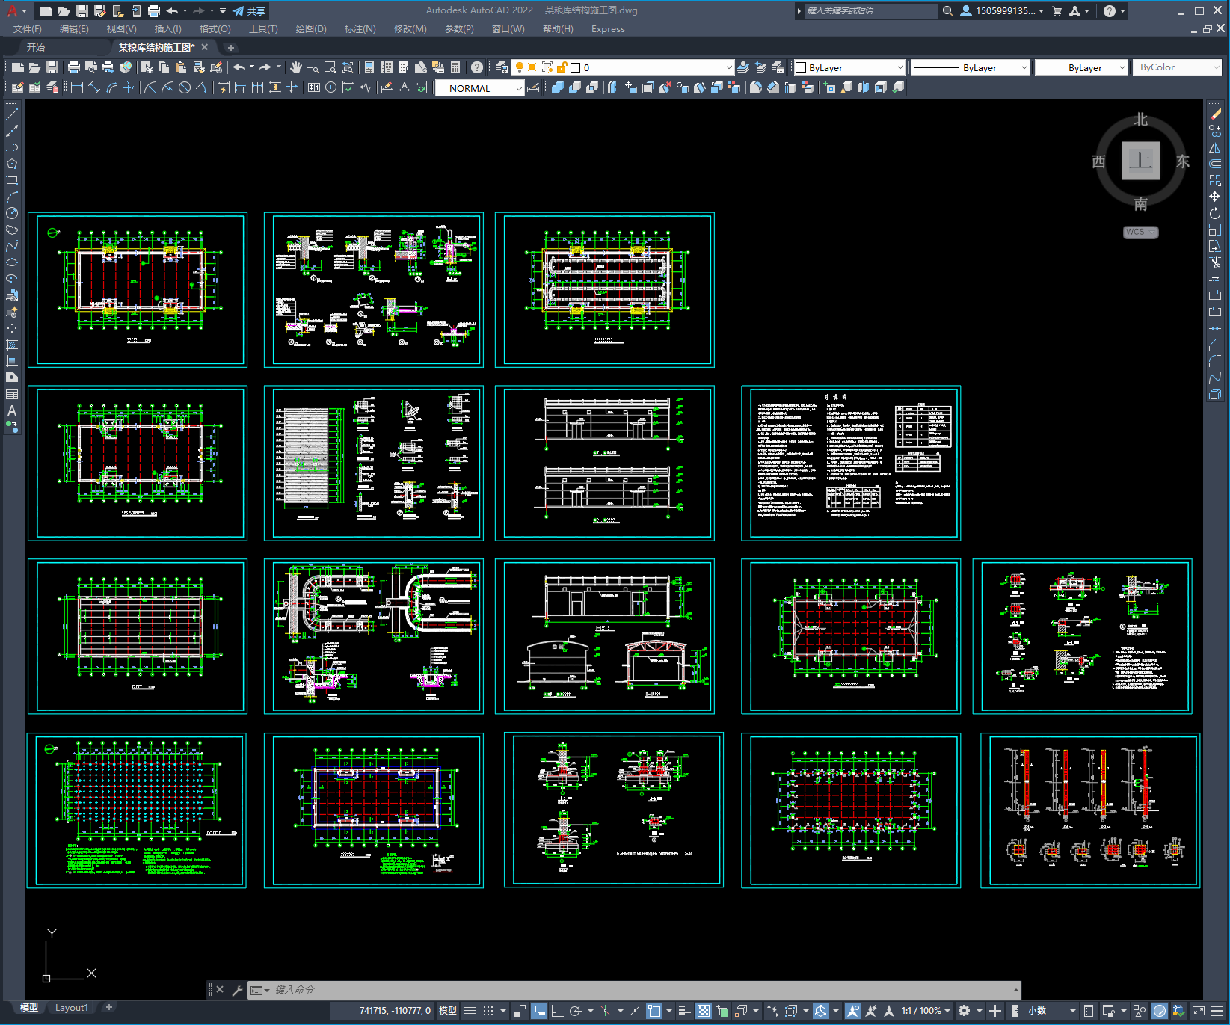
Task: Toggle object snap in status bar
Action: click(x=654, y=1011)
